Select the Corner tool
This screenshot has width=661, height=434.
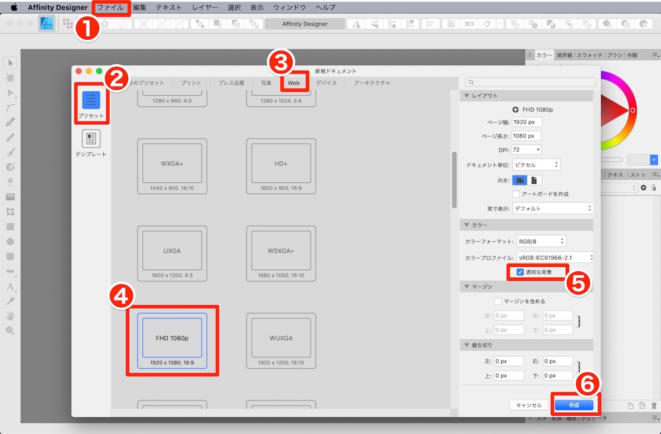10,108
